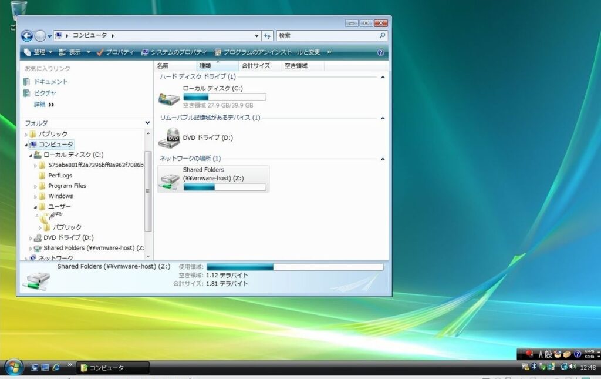Open the Windows Start orb
The height and width of the screenshot is (379, 601).
click(13, 367)
